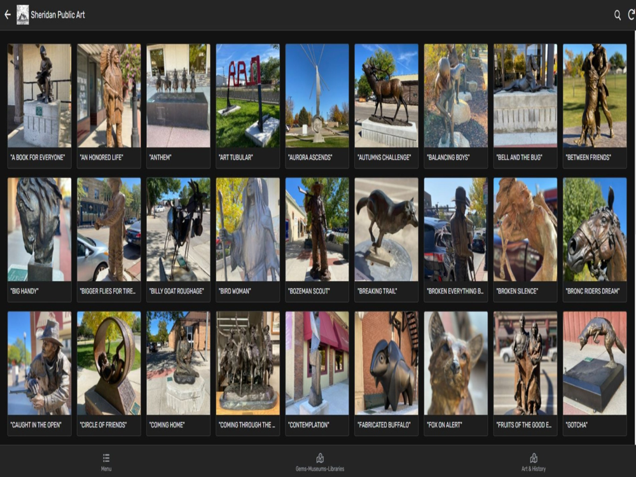Open the "Broken Silence" photo
Screen dimensions: 636x477
pos(525,230)
